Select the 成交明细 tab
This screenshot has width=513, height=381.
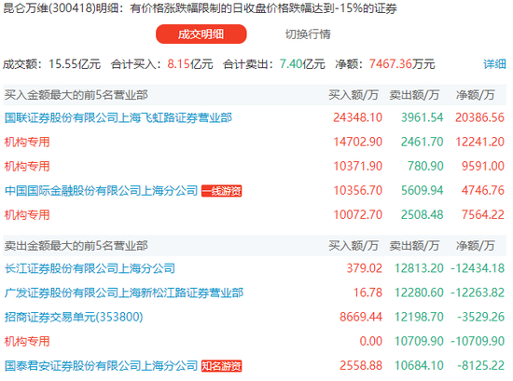(x=201, y=34)
